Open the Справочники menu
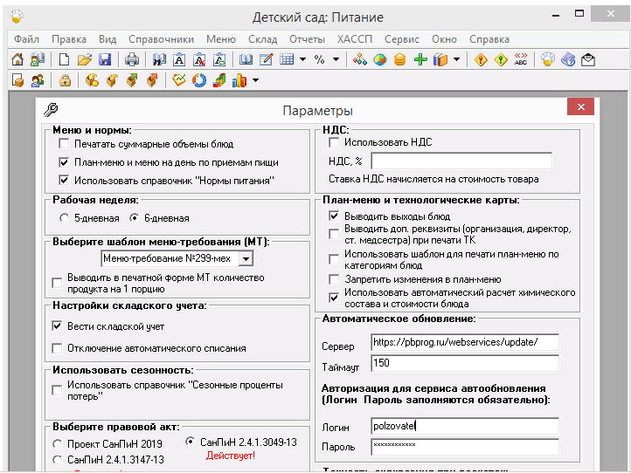 point(161,39)
